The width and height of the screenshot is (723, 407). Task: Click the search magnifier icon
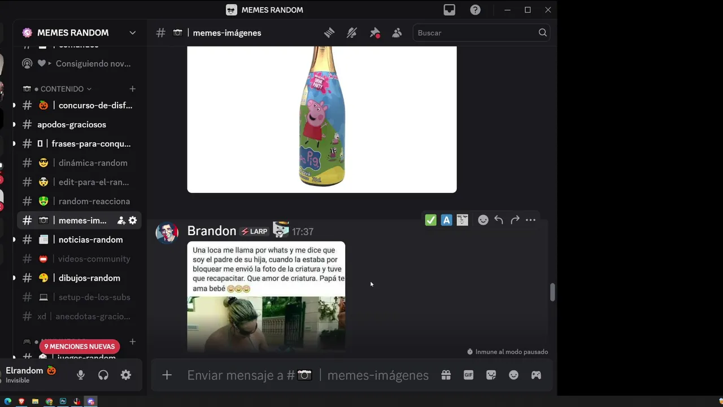(x=542, y=33)
